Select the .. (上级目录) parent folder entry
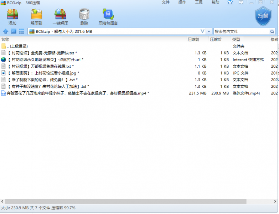Image resolution: width=279 pixels, height=214 pixels. pyautogui.click(x=17, y=46)
